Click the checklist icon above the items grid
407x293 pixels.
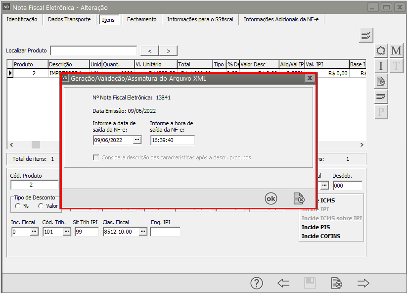point(366,35)
